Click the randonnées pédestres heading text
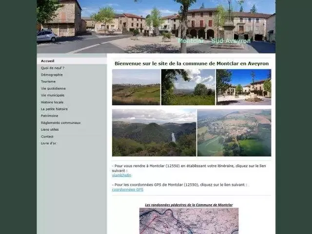Image resolution: width=312 pixels, height=234 pixels. 189,205
